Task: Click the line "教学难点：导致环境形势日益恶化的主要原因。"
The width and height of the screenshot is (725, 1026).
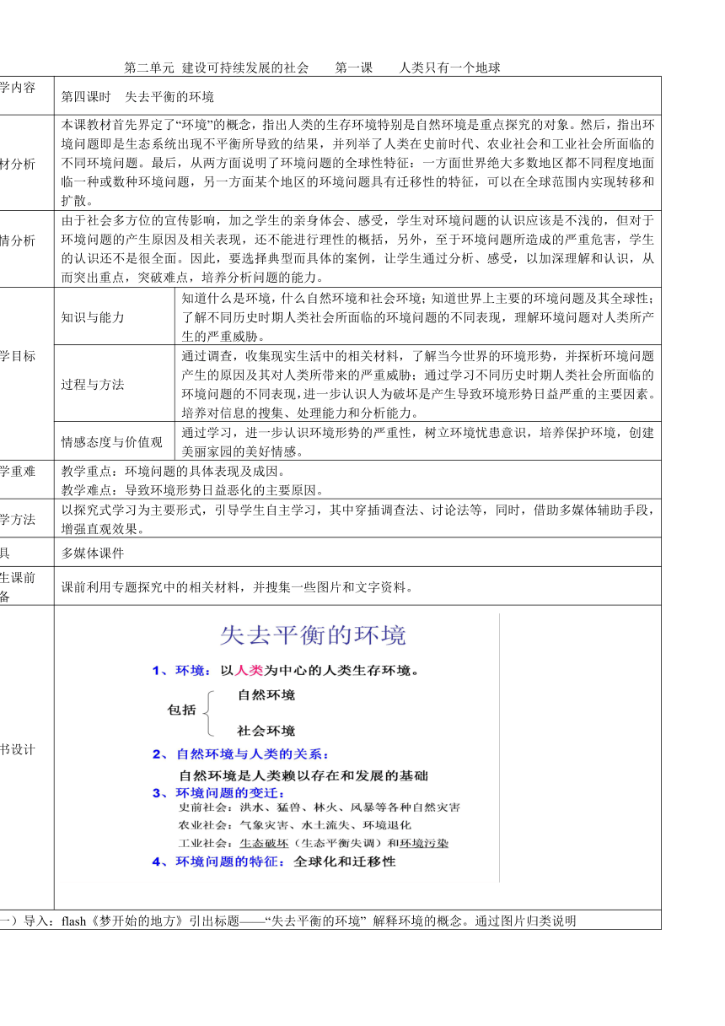Action: click(193, 489)
